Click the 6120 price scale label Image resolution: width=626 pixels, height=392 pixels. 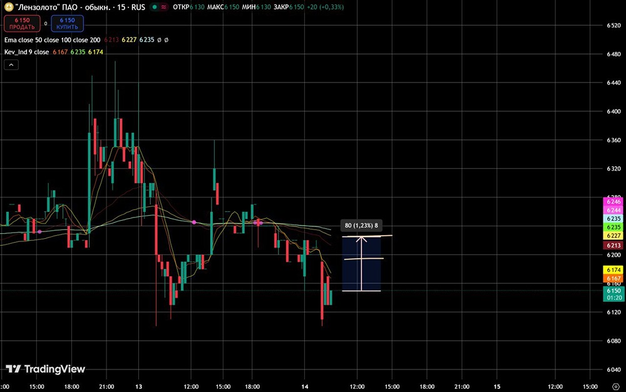[x=613, y=312]
